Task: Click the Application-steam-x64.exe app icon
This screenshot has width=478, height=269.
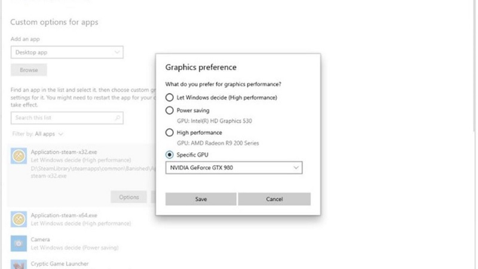Action: point(19,219)
